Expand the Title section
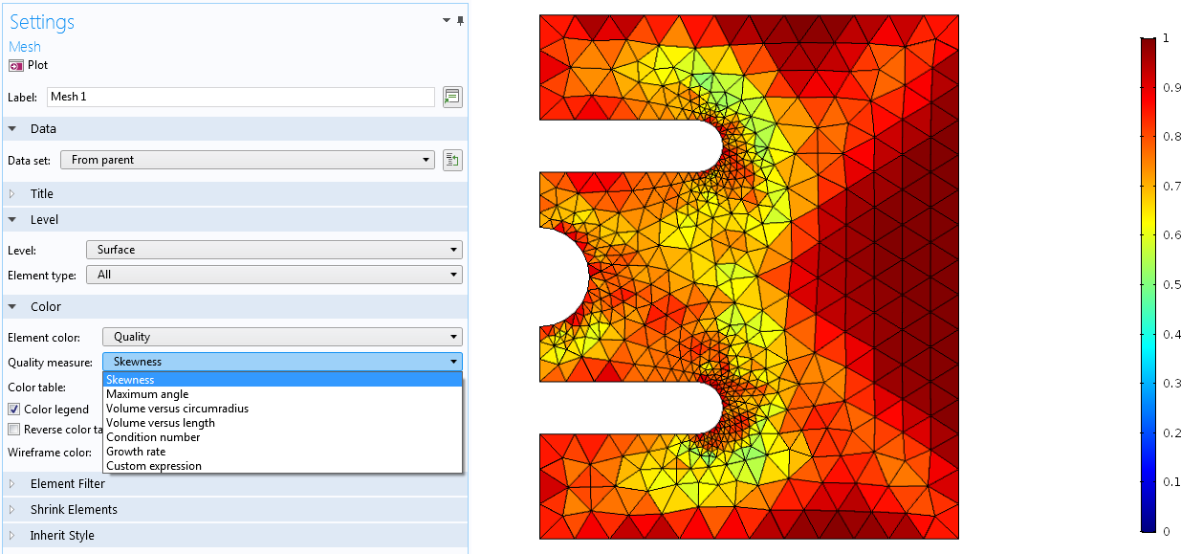 click(42, 193)
